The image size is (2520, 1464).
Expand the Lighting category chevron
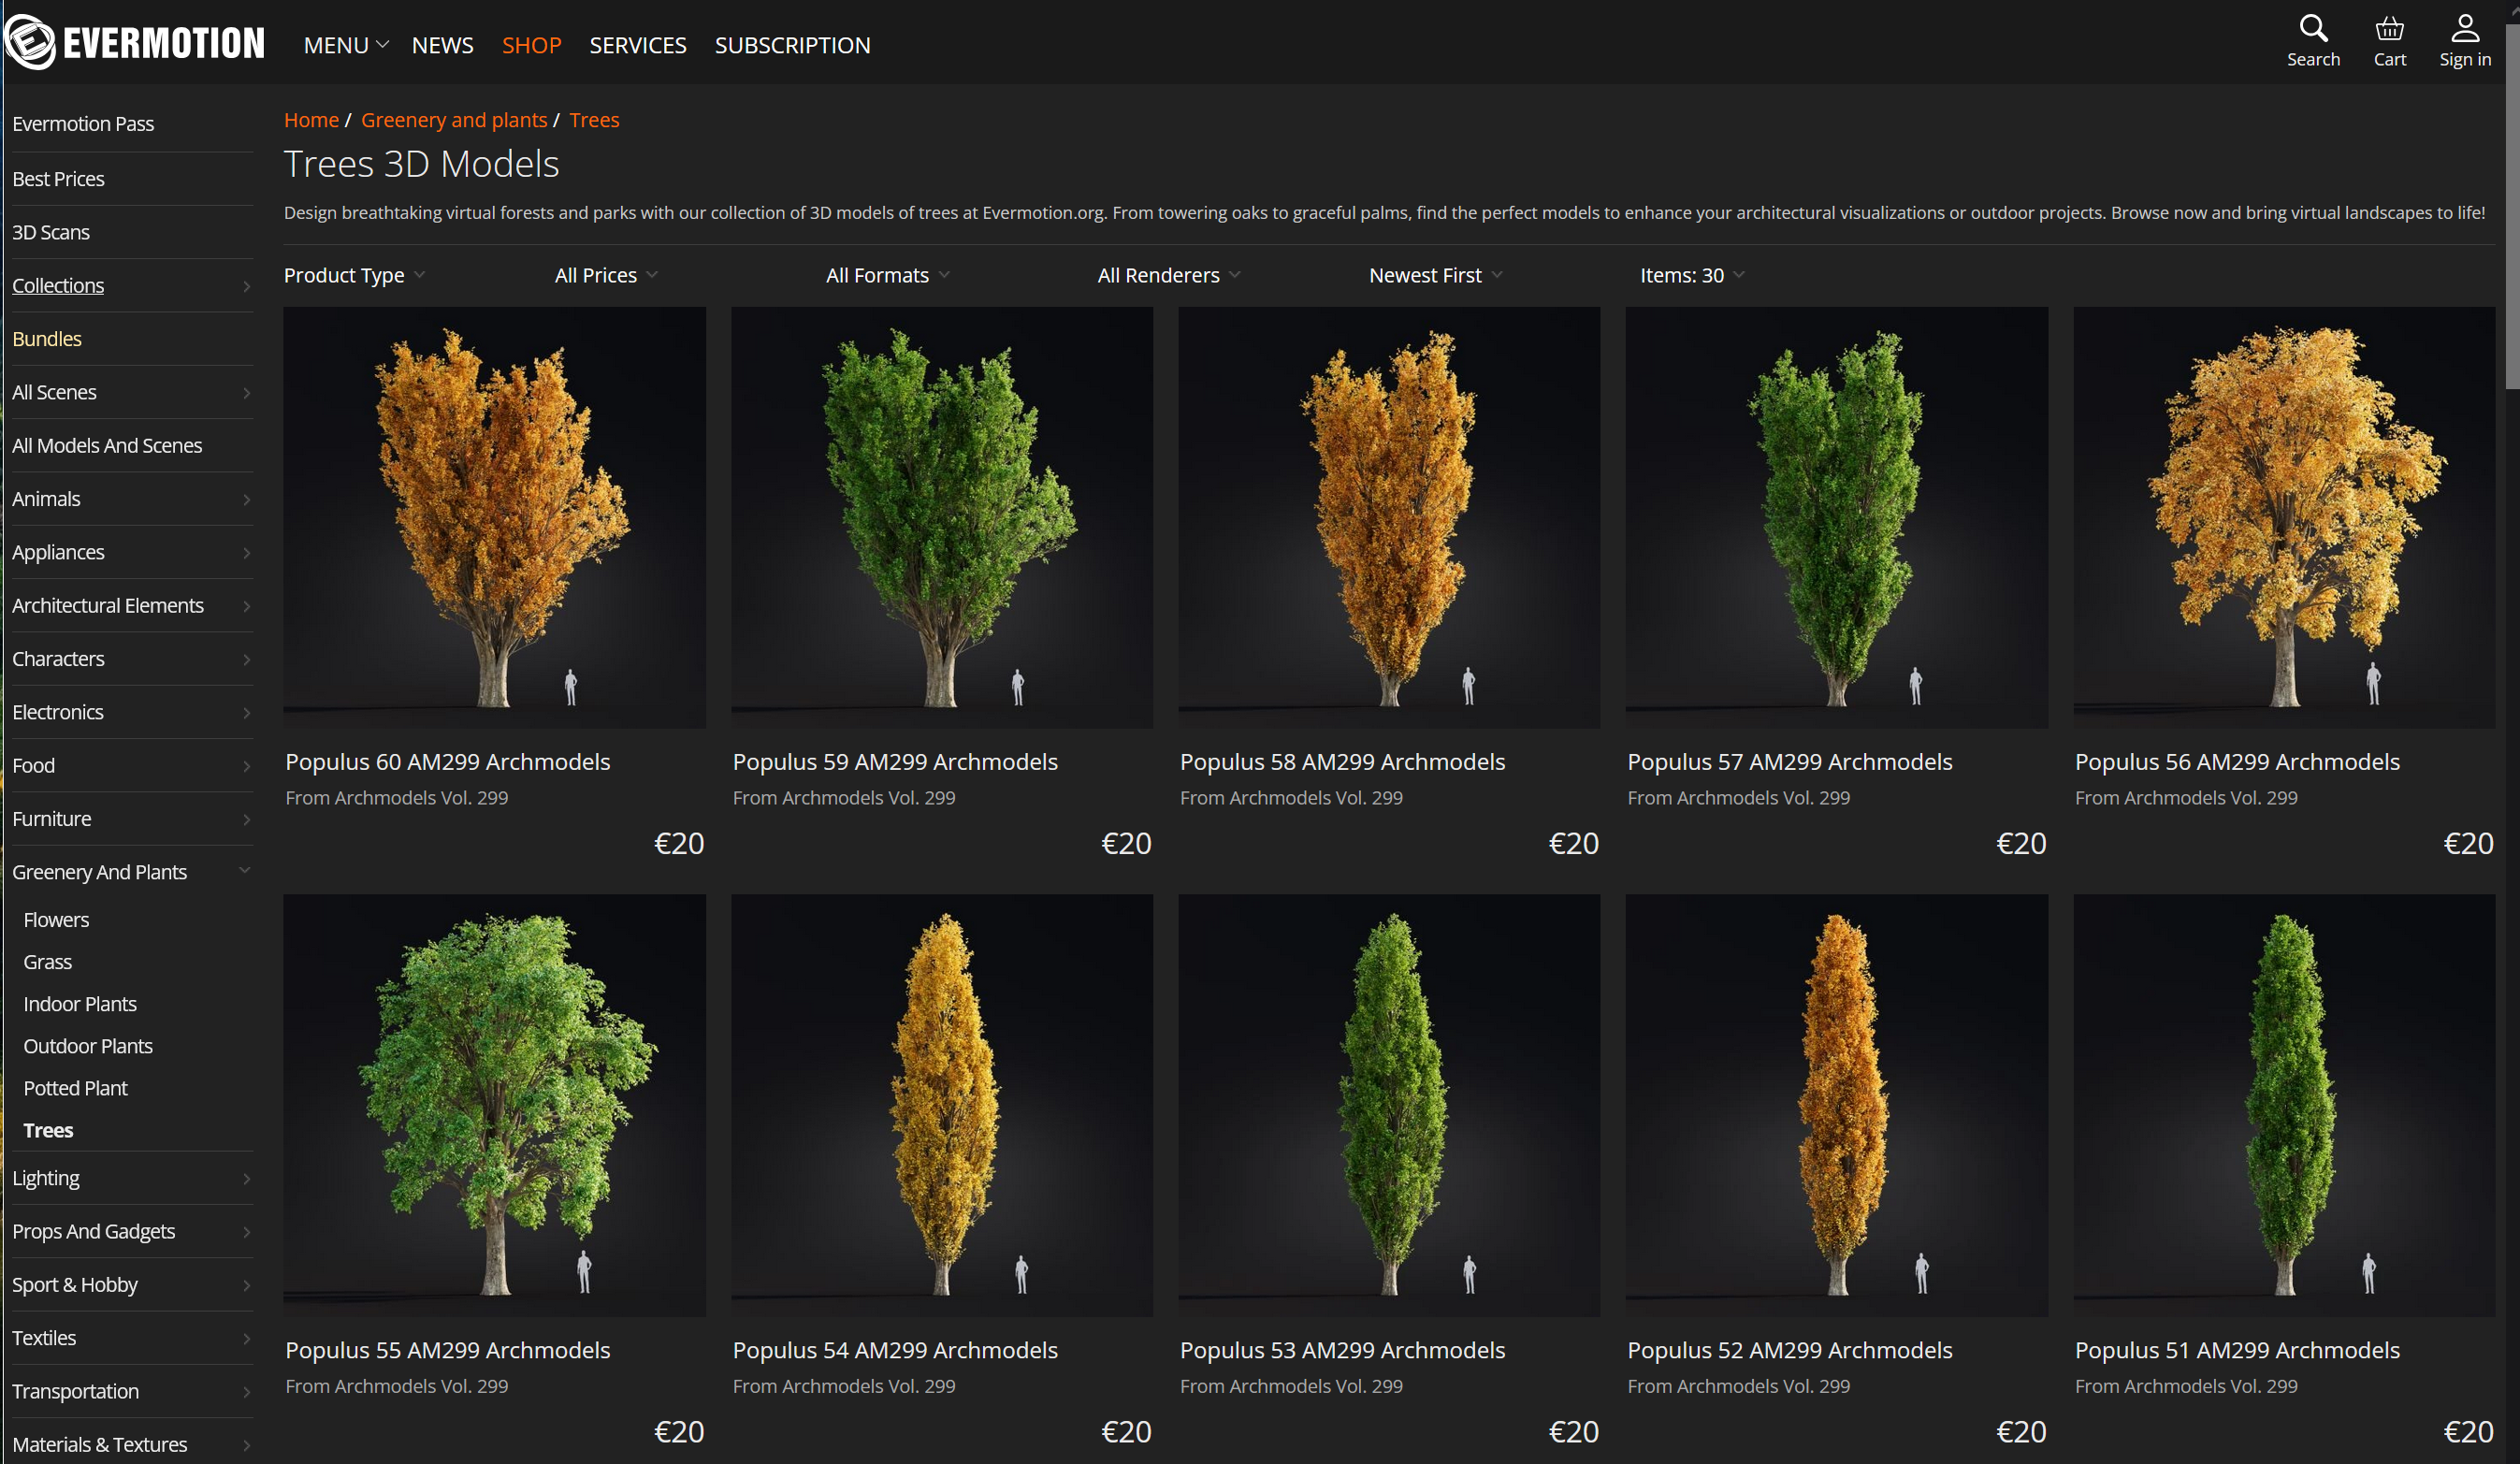(x=246, y=1179)
